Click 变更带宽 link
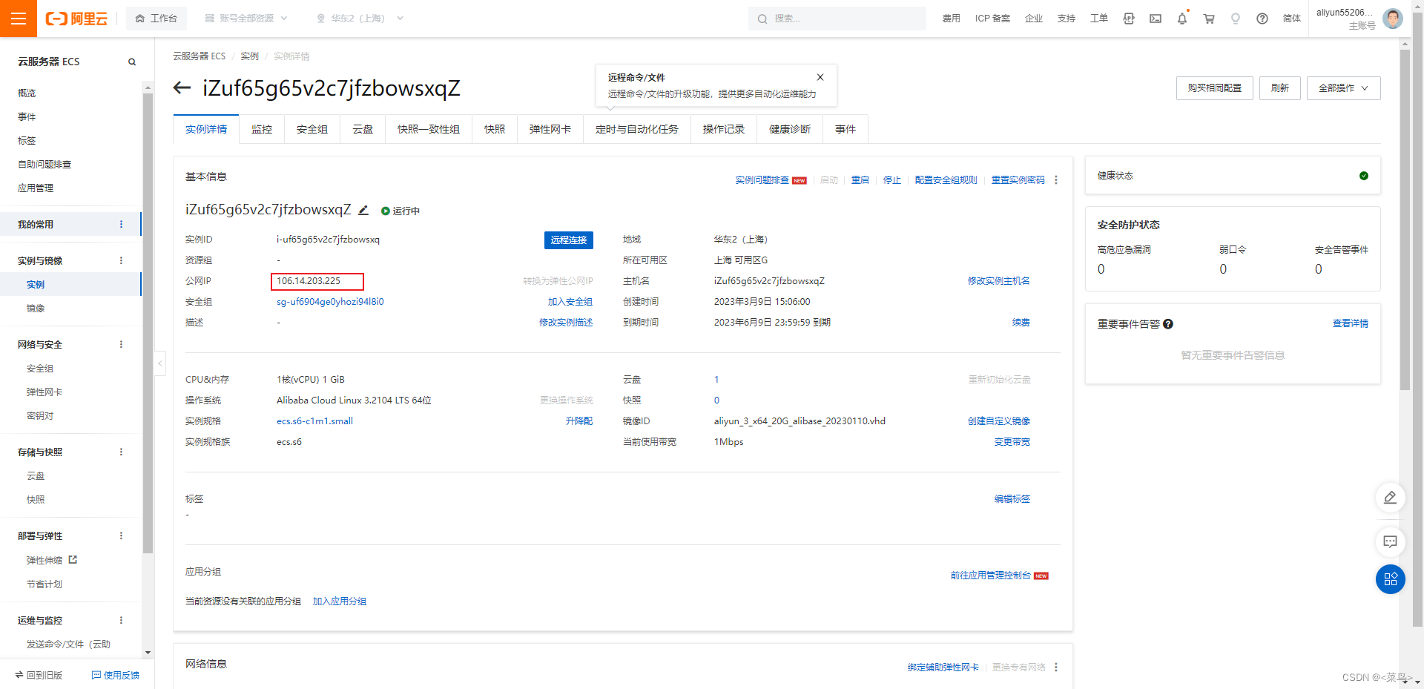The image size is (1424, 689). click(1012, 442)
